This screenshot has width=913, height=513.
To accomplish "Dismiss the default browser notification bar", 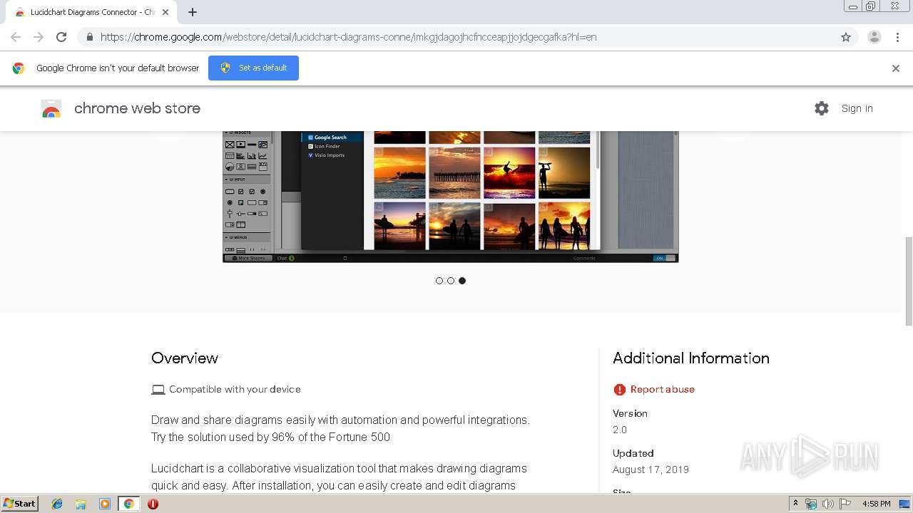I will 895,68.
